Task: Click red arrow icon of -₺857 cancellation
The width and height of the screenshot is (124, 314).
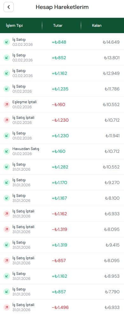Action: pos(7,260)
